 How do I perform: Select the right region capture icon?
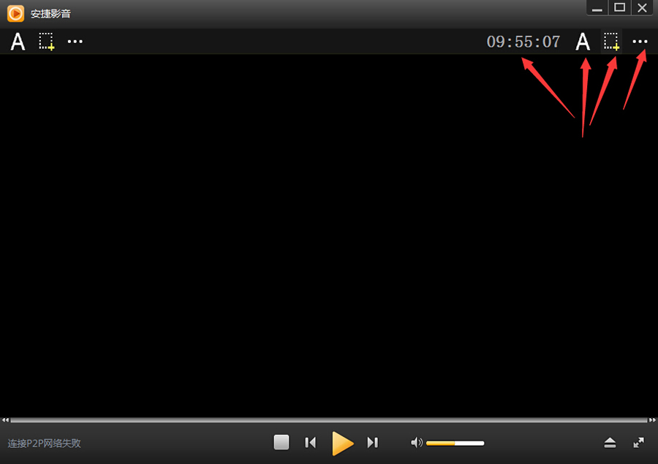(x=611, y=42)
